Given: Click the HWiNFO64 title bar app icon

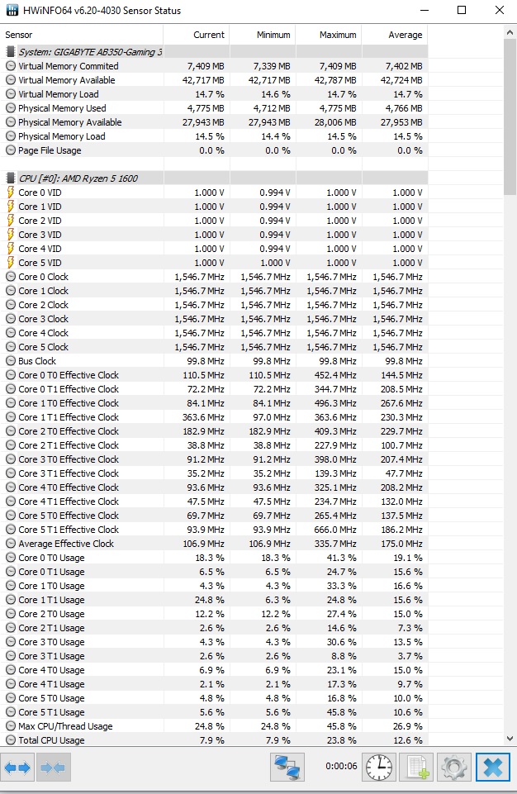Looking at the screenshot, I should pos(11,11).
